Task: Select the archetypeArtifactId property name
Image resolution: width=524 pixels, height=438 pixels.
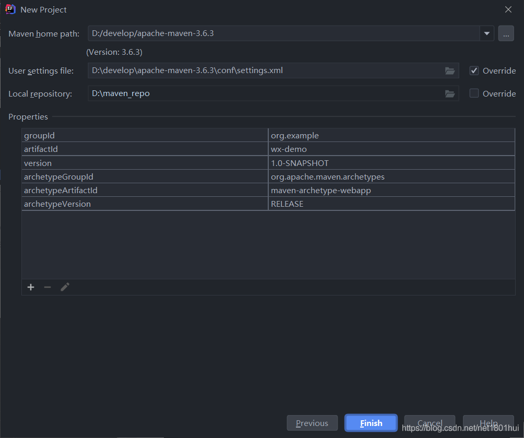Action: pyautogui.click(x=145, y=190)
